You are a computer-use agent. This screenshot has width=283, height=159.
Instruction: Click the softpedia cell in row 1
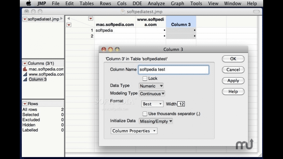tap(115, 30)
